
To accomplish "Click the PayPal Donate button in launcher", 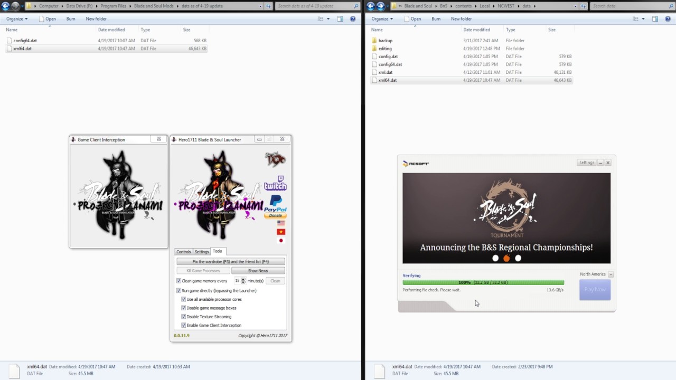I will tap(275, 215).
